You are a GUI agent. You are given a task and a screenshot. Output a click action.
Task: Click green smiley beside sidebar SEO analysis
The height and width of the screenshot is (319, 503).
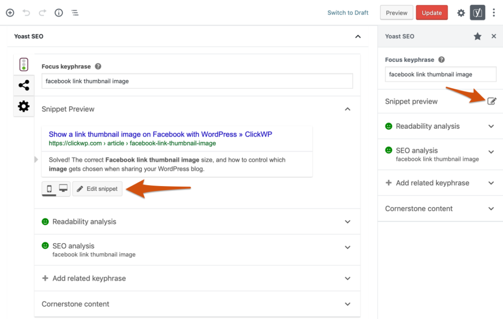(388, 150)
